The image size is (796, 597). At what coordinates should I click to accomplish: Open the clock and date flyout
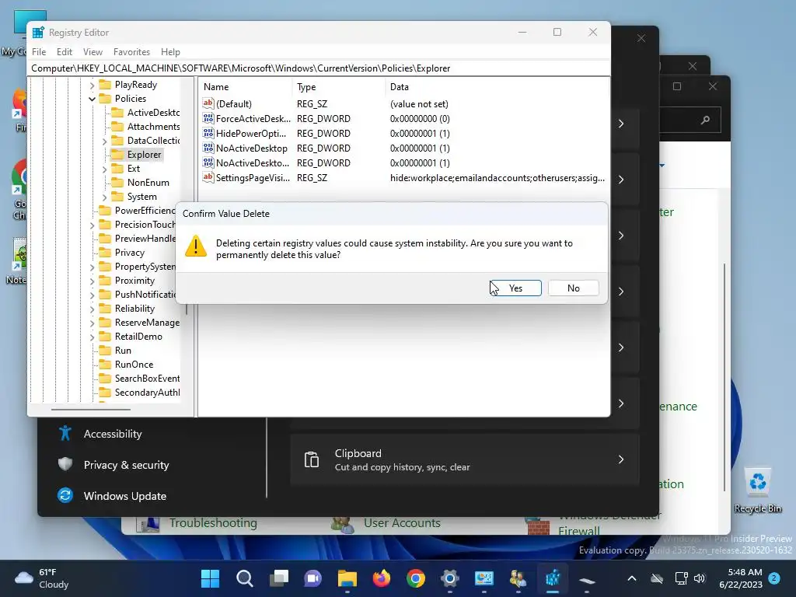point(740,578)
